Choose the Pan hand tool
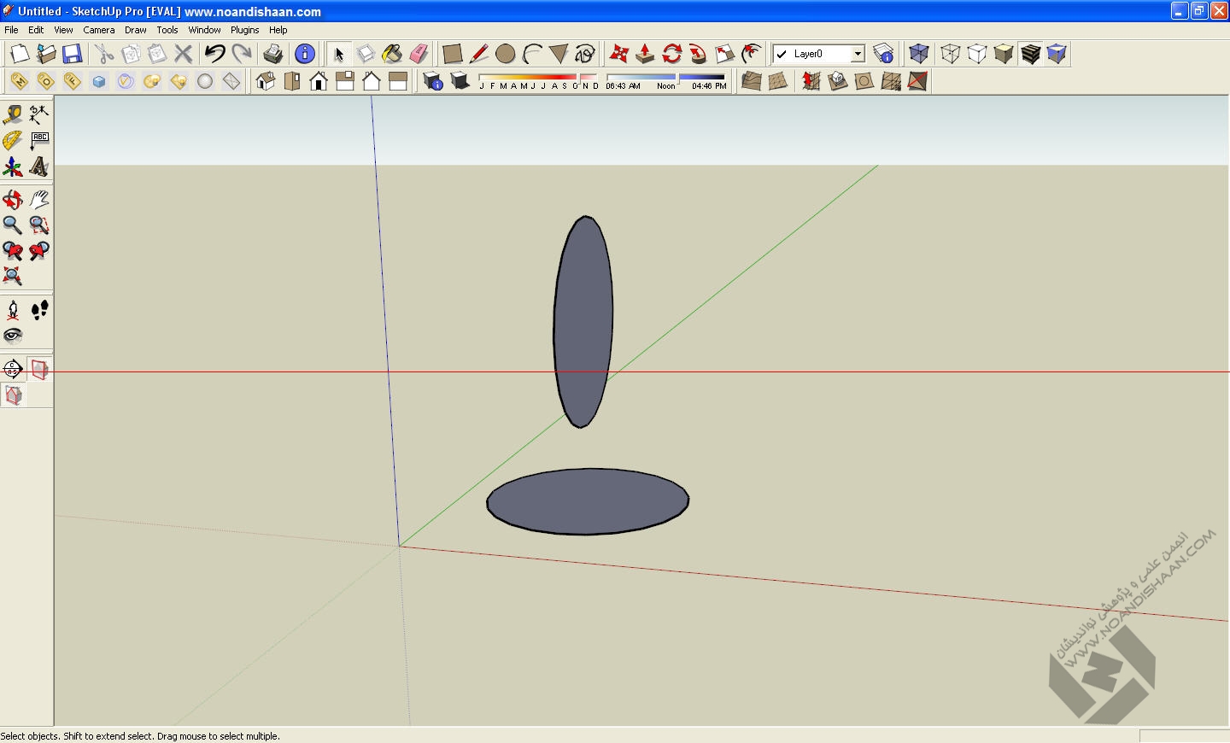This screenshot has height=743, width=1230. [x=39, y=200]
